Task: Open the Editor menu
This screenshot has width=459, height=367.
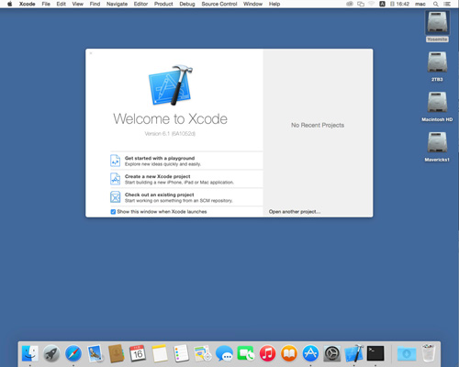Action: coord(140,4)
